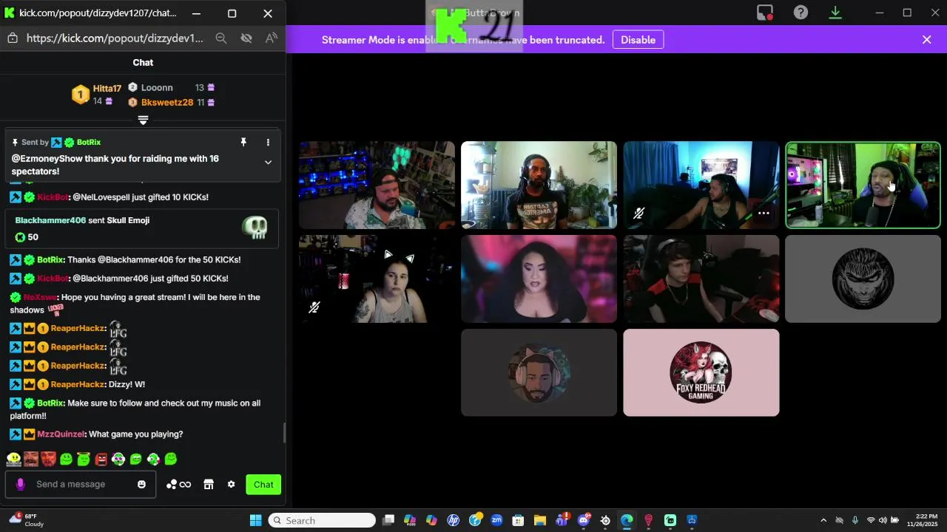Viewport: 947px width, 532px height.
Task: Open the weather widget showing 68°F
Action: 26,520
